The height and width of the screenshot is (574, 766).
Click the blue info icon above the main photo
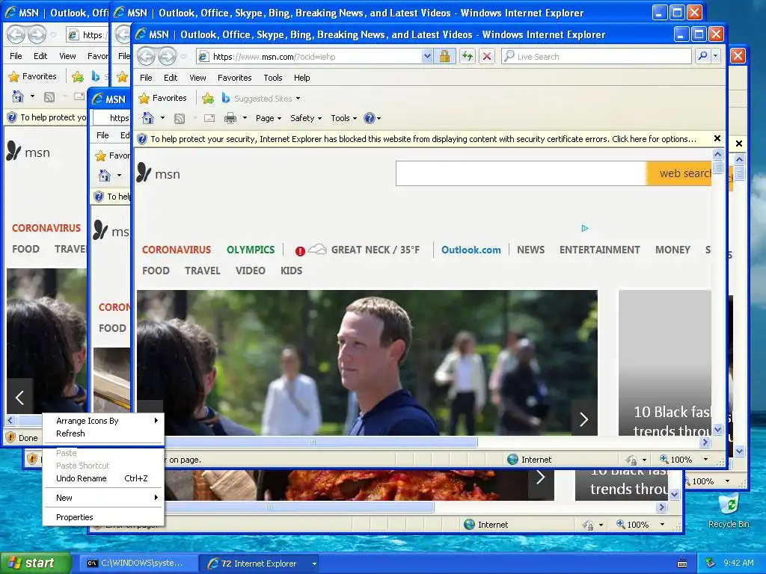point(585,228)
